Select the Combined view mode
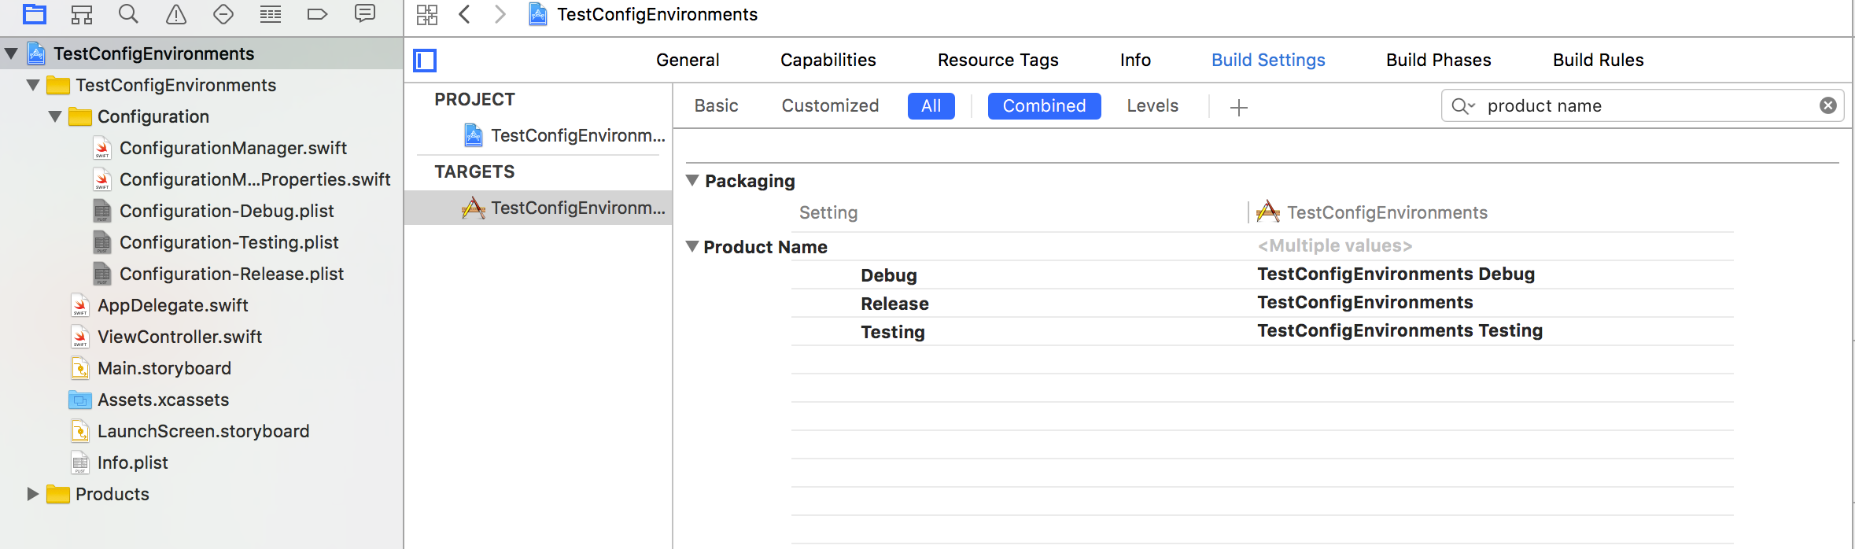This screenshot has height=549, width=1855. coord(1044,105)
